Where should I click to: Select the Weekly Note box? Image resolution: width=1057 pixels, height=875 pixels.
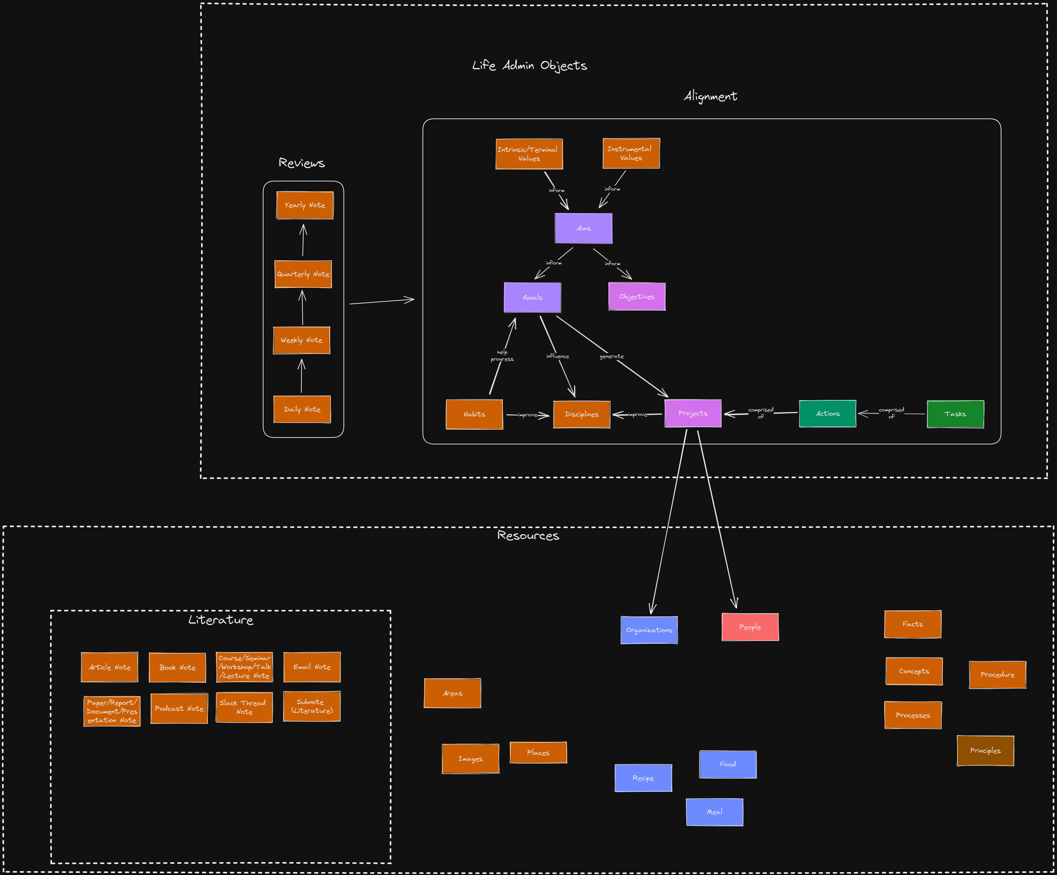click(x=301, y=340)
